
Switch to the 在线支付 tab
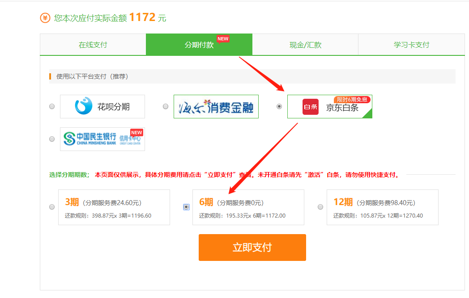coord(93,45)
